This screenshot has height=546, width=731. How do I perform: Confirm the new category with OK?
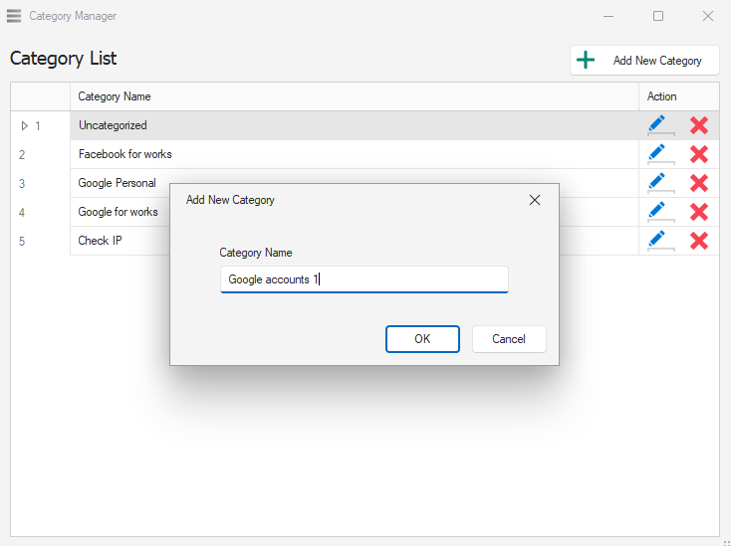422,339
